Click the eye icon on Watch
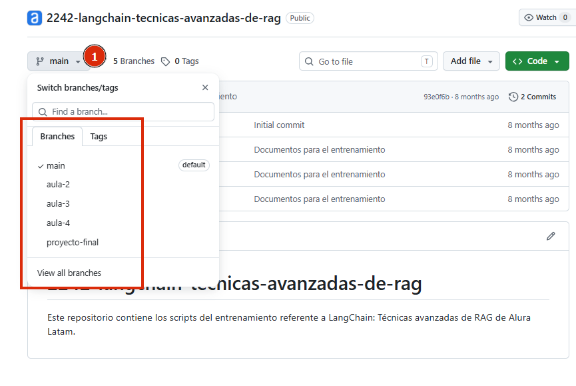 pos(529,17)
